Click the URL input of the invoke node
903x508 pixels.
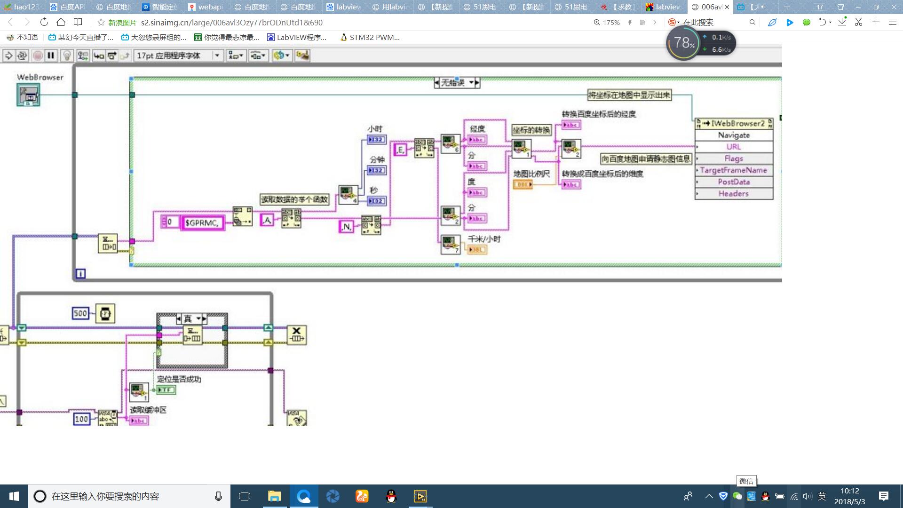734,147
